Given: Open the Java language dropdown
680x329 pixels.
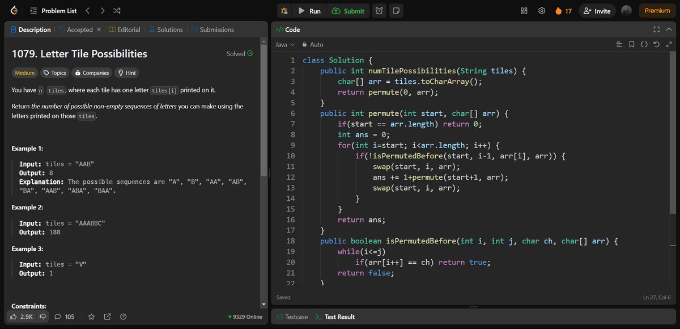Looking at the screenshot, I should point(285,44).
